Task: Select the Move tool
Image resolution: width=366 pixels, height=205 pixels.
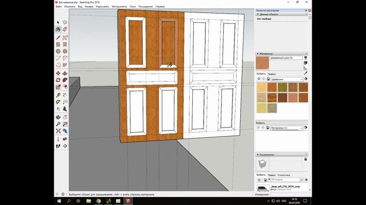Action: click(58, 73)
